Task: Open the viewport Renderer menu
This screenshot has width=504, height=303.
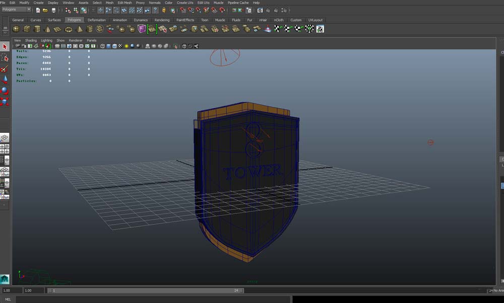Action: click(x=76, y=40)
